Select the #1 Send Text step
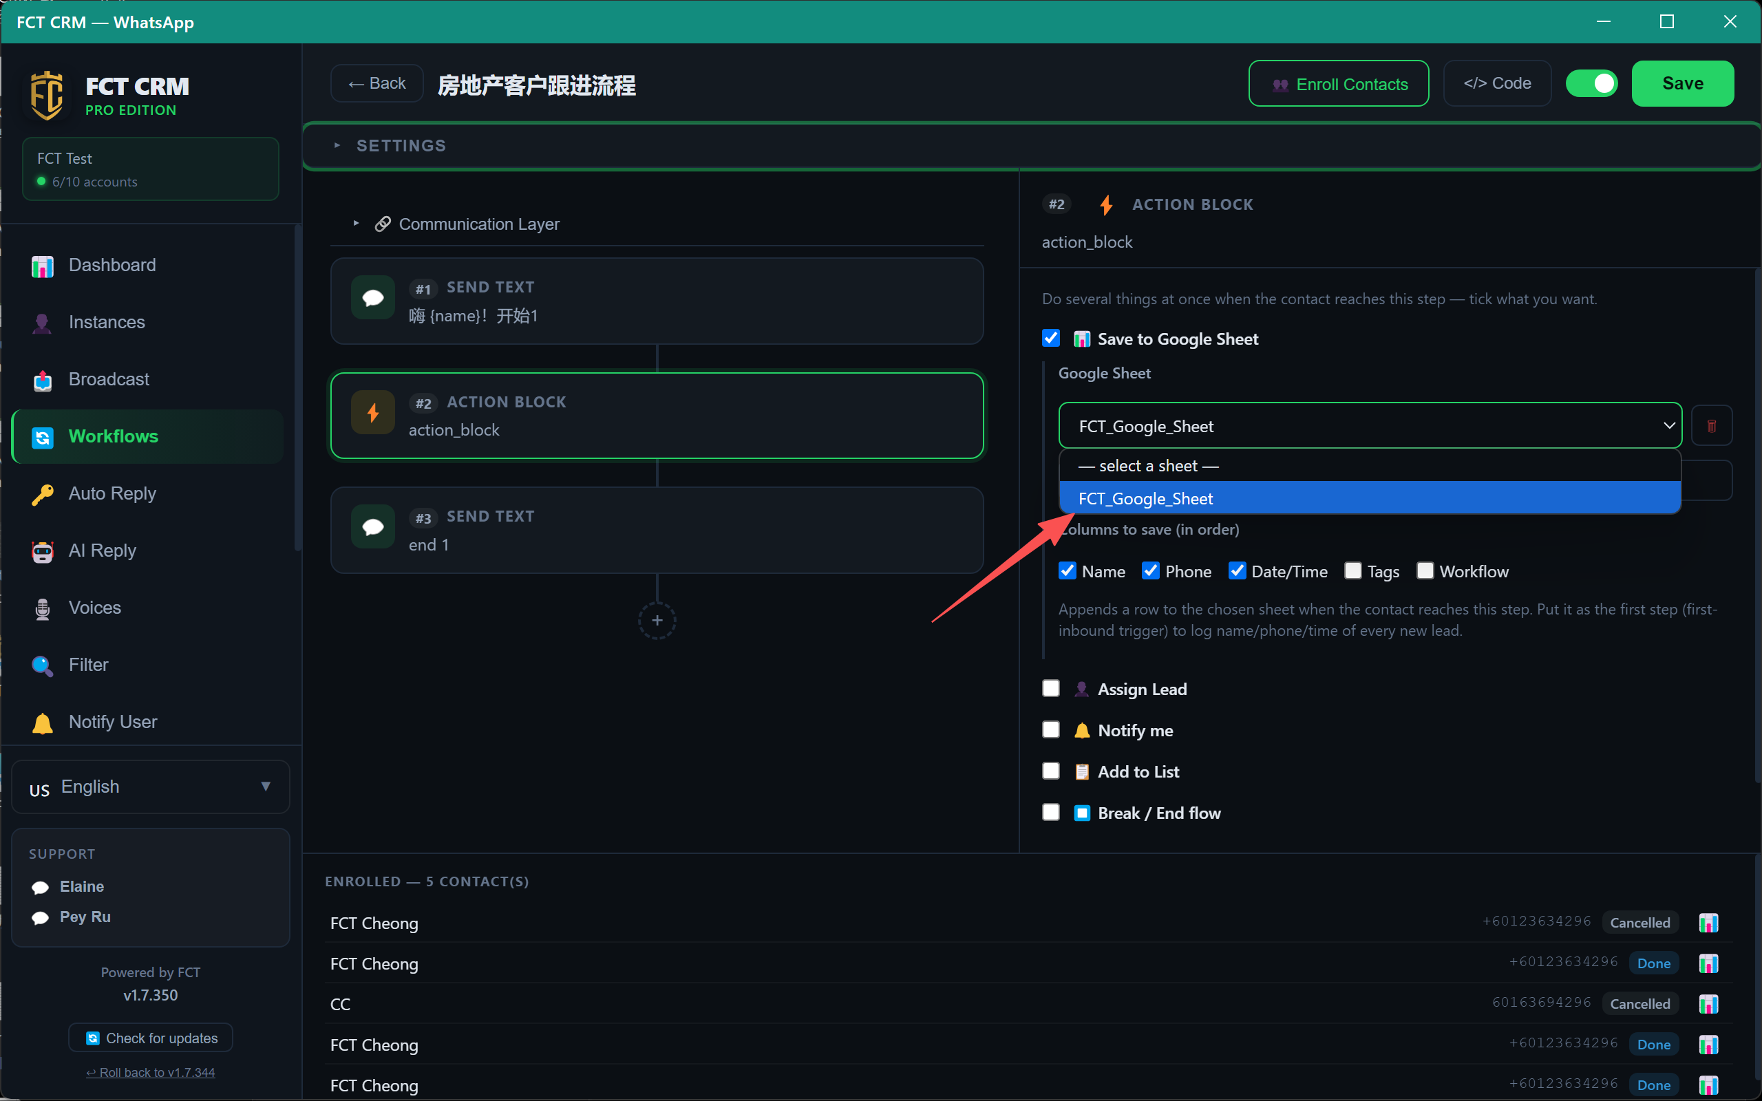The image size is (1762, 1101). click(x=657, y=301)
